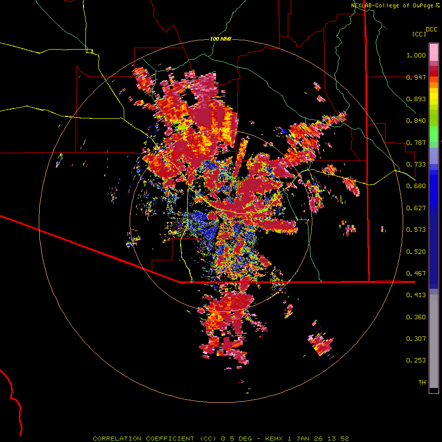Screen dimensions: 442x442
Task: Click the 0.253 scale value
Action: [416, 360]
